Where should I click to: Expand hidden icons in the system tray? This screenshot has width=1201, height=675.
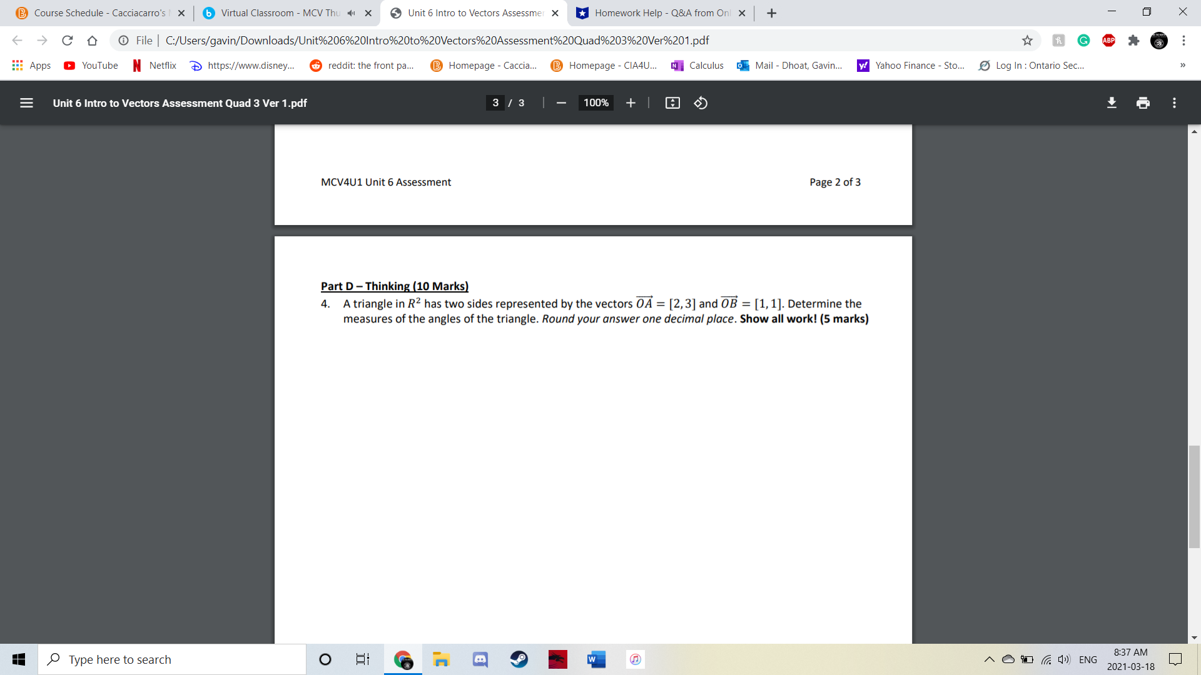990,659
